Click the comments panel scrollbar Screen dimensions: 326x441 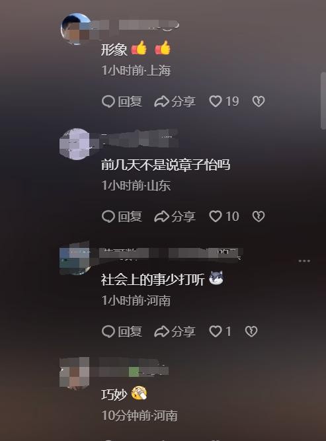(x=323, y=100)
